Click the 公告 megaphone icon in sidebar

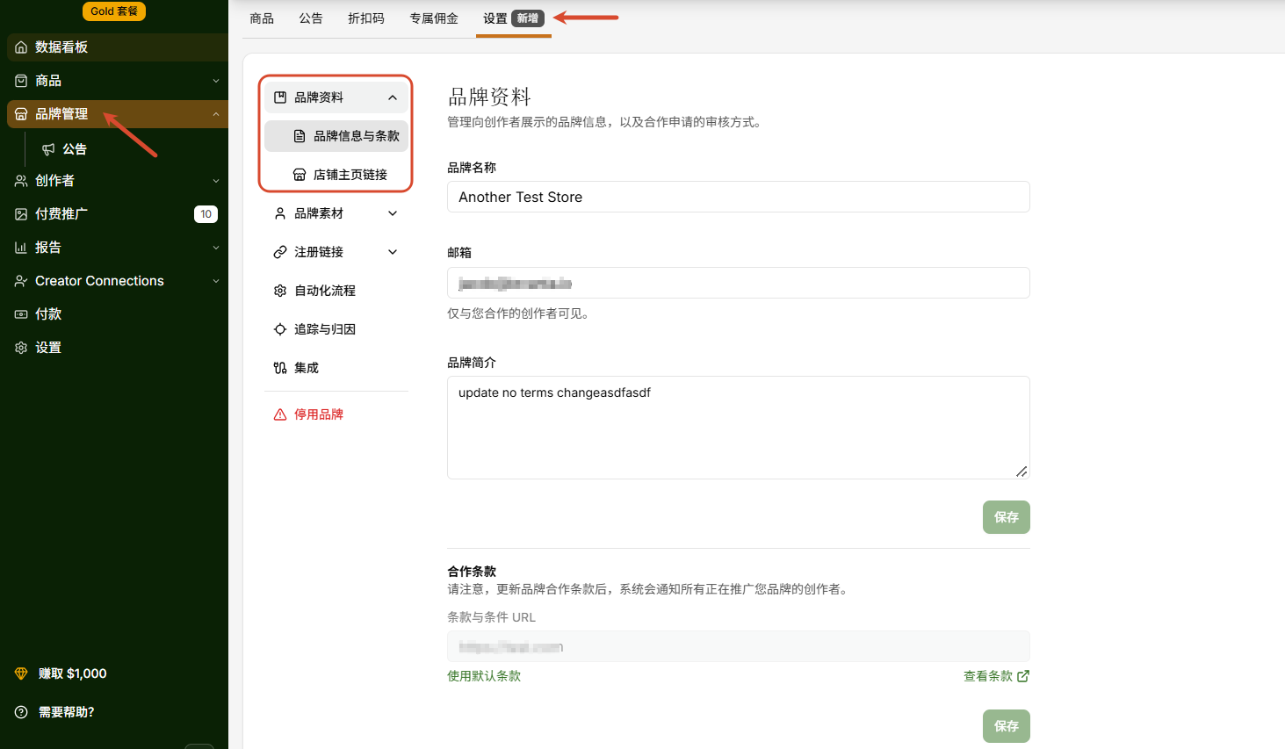click(x=48, y=149)
